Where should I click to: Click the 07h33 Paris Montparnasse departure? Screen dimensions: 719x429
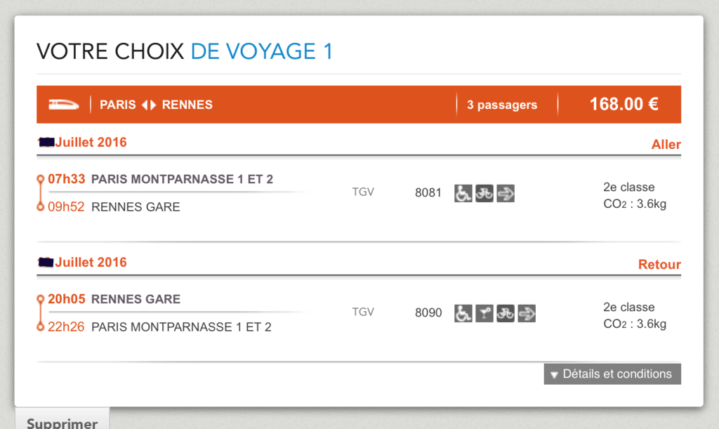pyautogui.click(x=160, y=179)
